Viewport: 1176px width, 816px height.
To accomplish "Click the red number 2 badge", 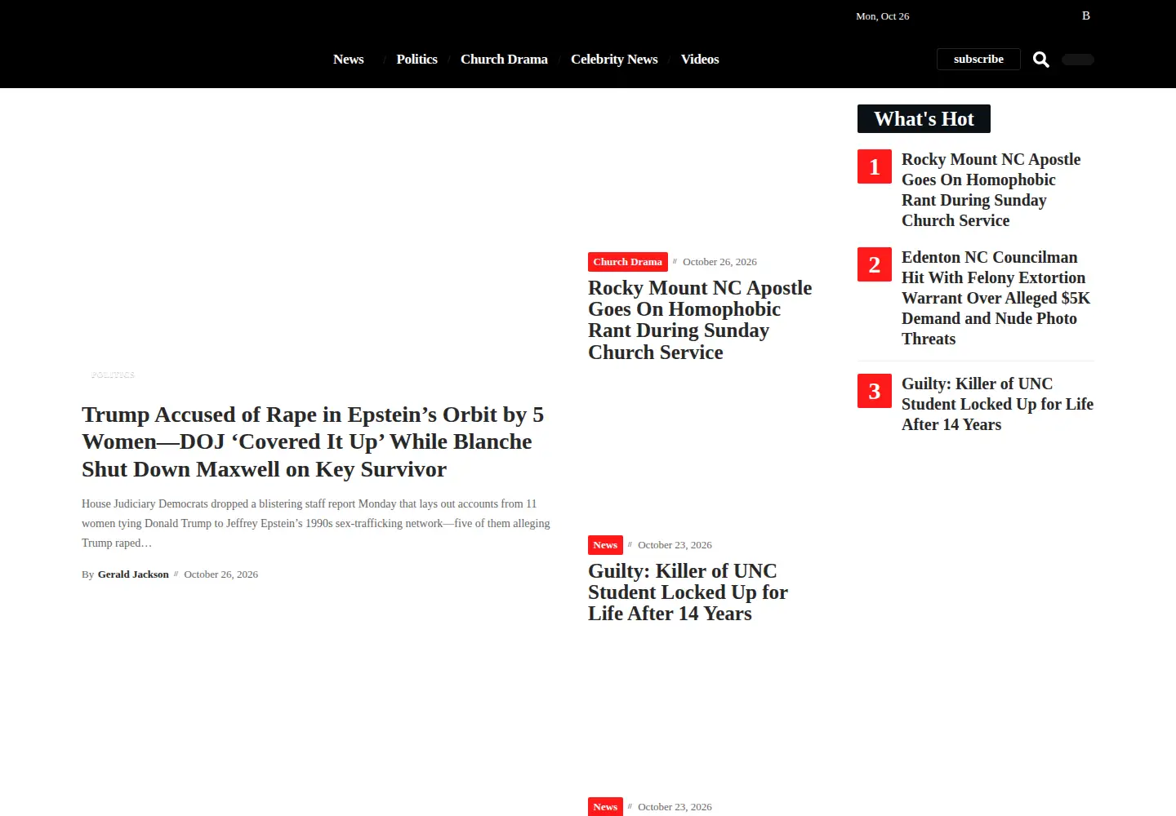I will pyautogui.click(x=875, y=264).
